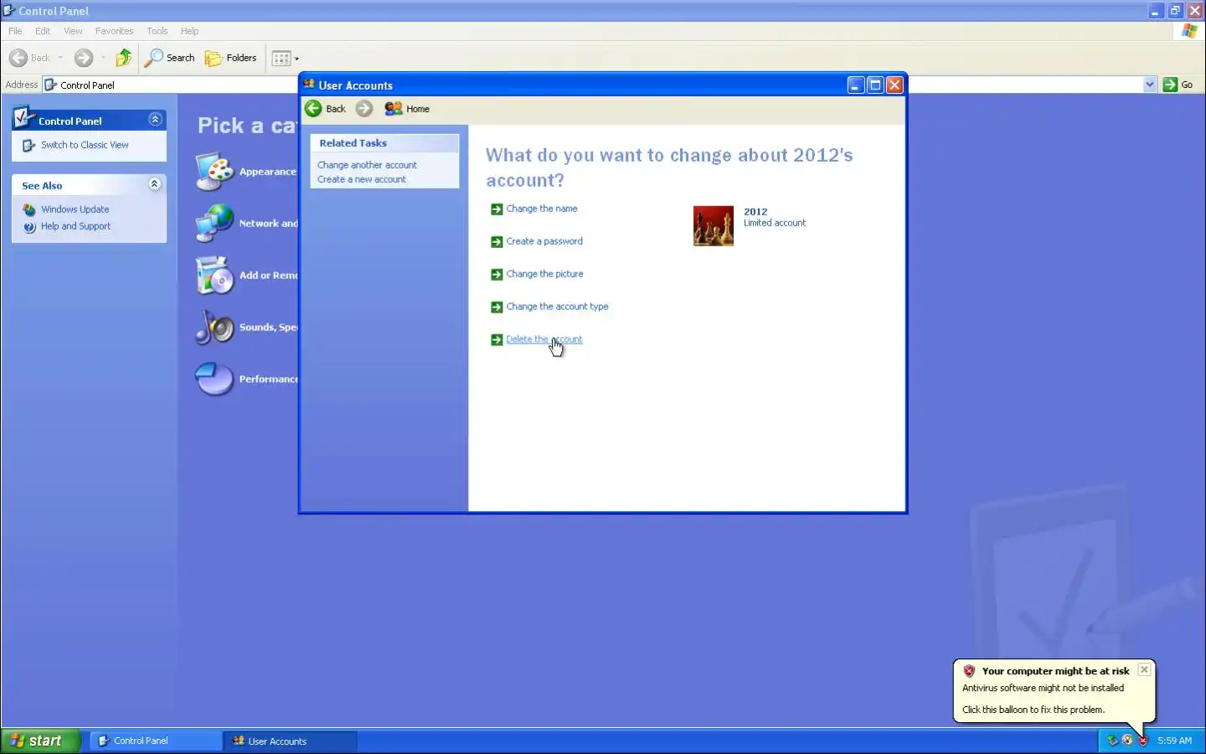The height and width of the screenshot is (754, 1206).
Task: Click the Change the account type arrow icon
Action: pos(497,307)
